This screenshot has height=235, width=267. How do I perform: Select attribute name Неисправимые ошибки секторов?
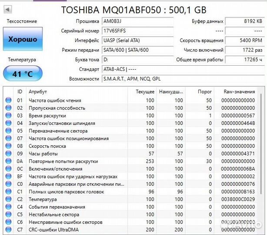tap(66, 222)
